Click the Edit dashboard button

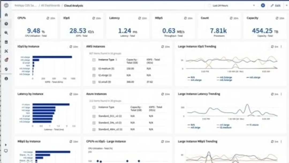pyautogui.click(x=276, y=5)
